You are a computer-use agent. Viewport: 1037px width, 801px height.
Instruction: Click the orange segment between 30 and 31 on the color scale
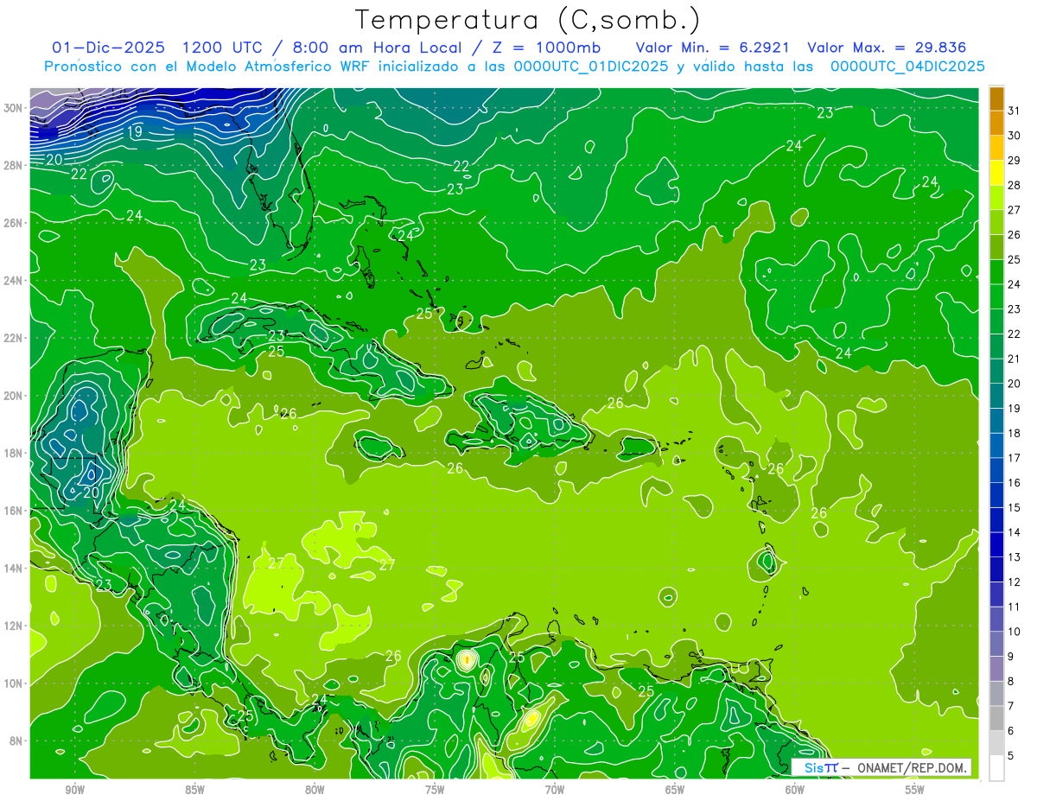(x=996, y=123)
